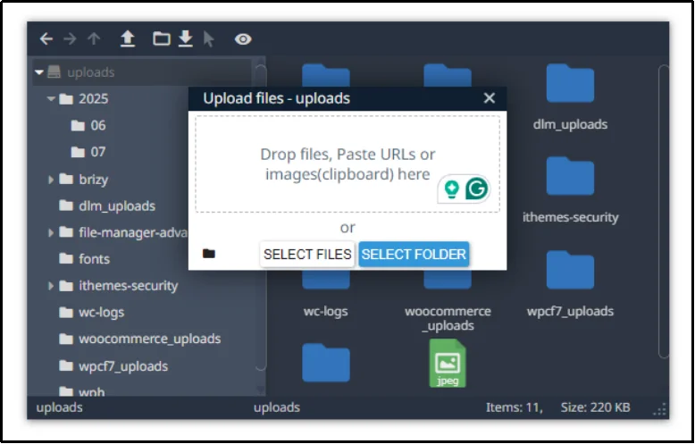This screenshot has height=444, width=695.
Task: Open the woocommerce_uploads tree folder
Action: pyautogui.click(x=148, y=339)
